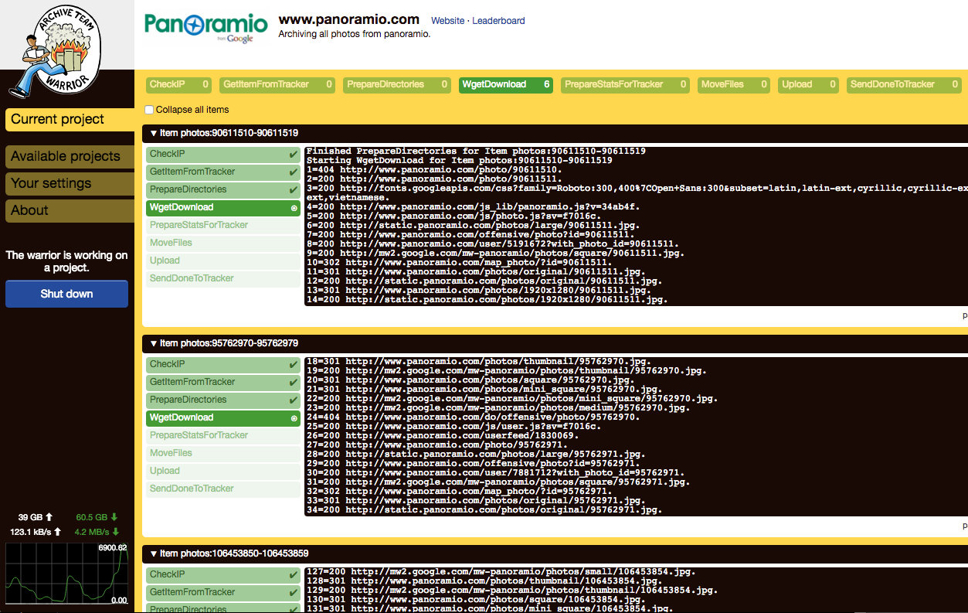Click PrepareDirectories checkmark in item photos:90611510-90611519

(x=294, y=190)
